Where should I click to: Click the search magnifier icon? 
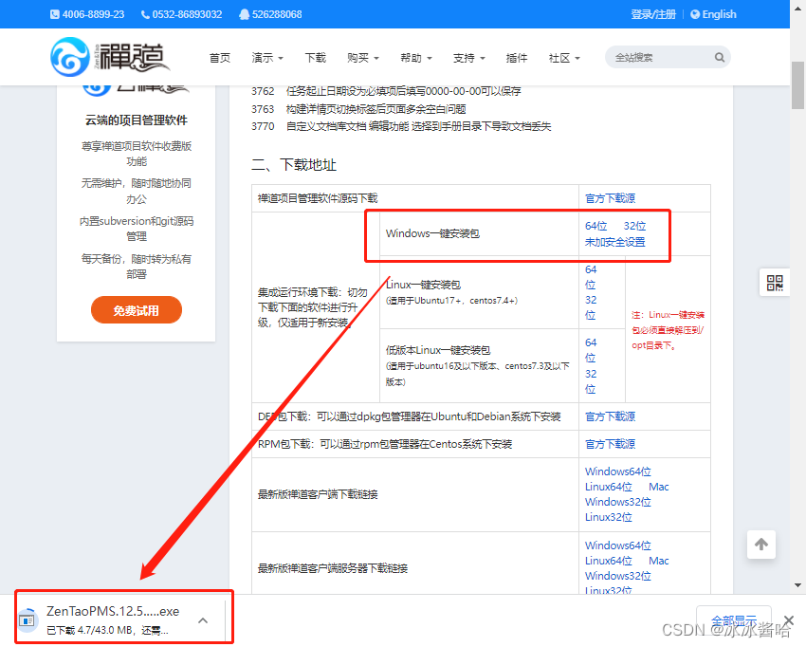coord(719,57)
